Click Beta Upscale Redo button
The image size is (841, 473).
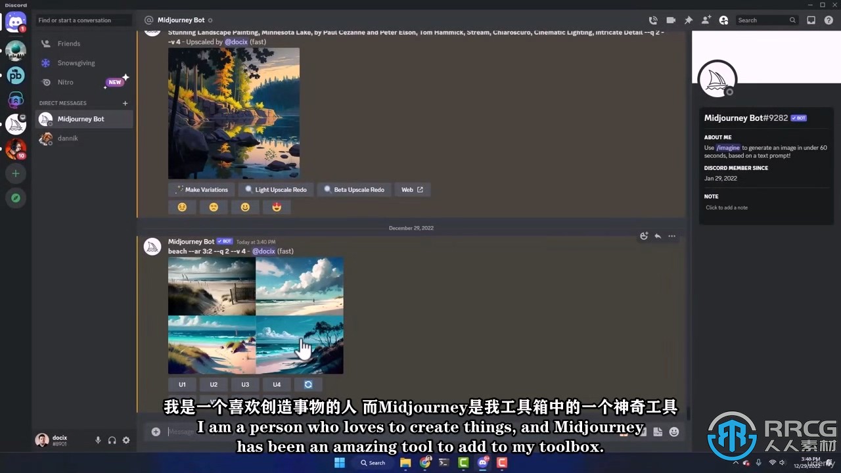(354, 190)
